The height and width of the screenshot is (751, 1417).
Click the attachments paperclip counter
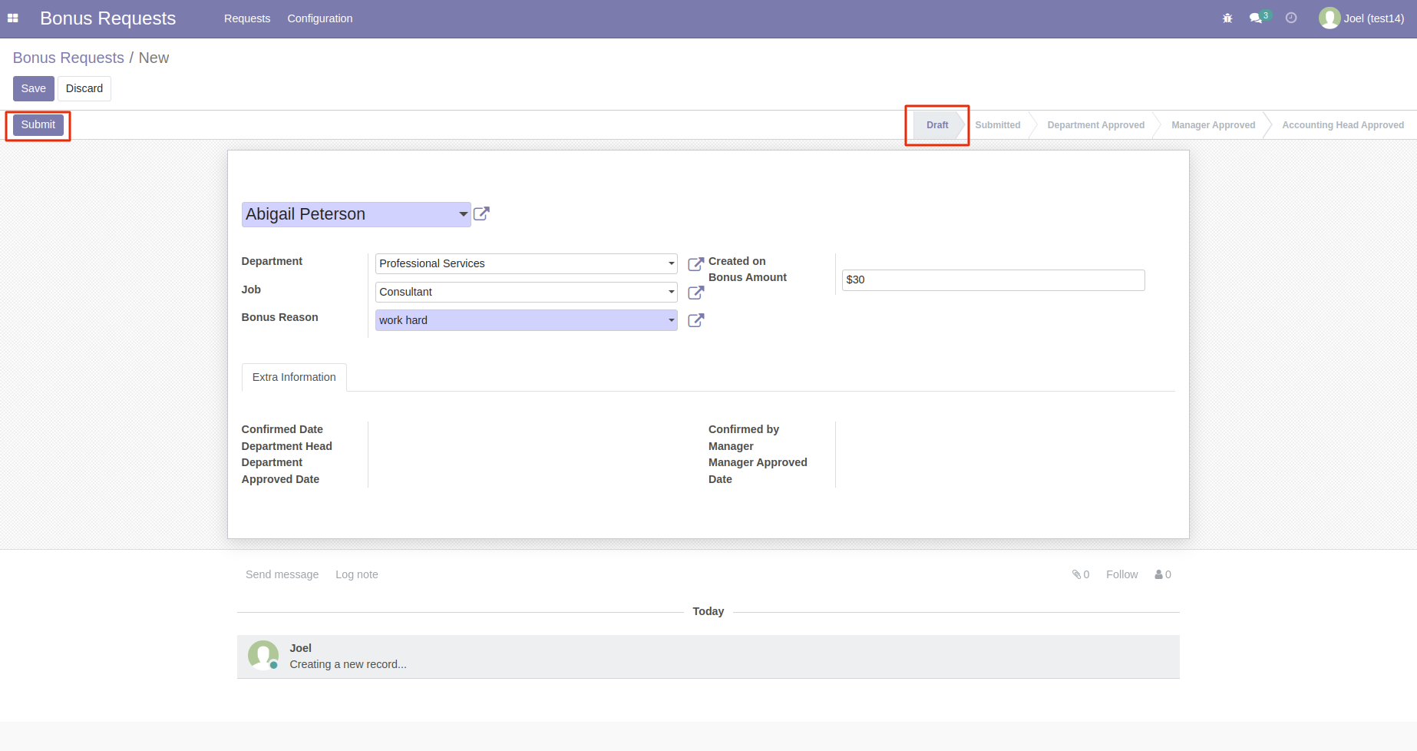[1081, 574]
